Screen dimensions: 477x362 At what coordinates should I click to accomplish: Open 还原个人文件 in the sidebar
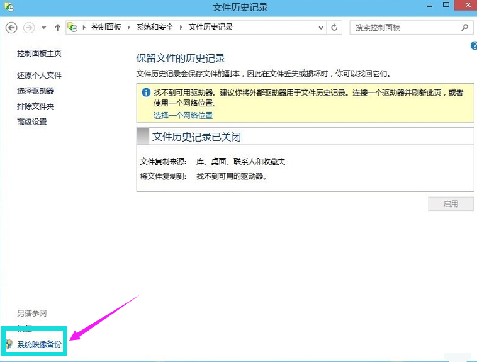coord(39,76)
